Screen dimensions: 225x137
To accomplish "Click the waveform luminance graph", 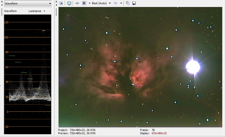I will (28, 74).
